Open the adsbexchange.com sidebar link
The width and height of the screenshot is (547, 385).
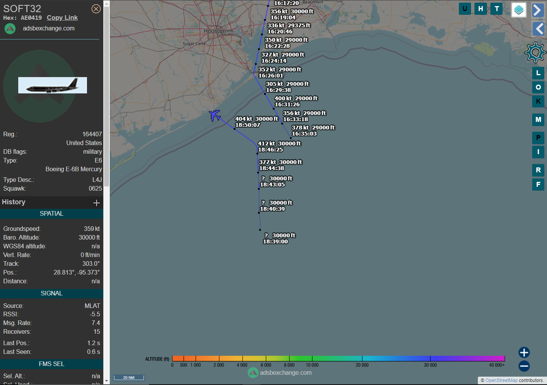tap(49, 28)
